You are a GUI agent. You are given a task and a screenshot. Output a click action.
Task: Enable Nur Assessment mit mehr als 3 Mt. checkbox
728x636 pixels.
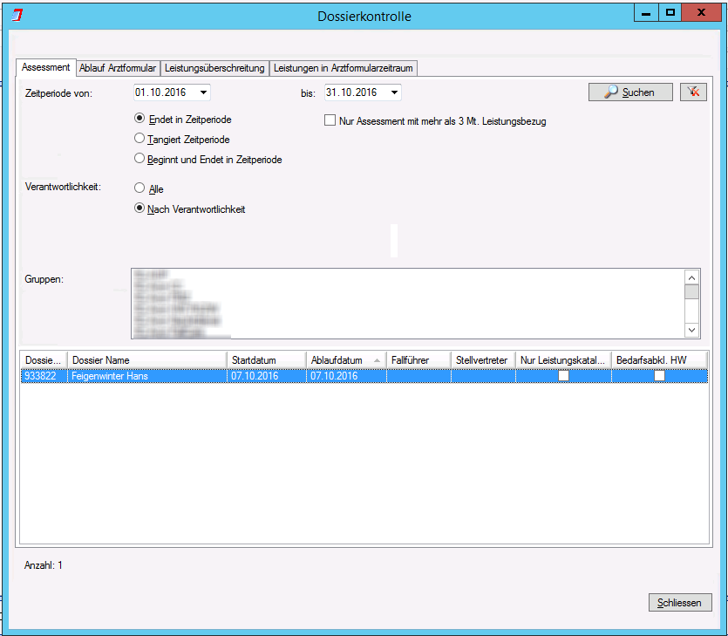[330, 120]
